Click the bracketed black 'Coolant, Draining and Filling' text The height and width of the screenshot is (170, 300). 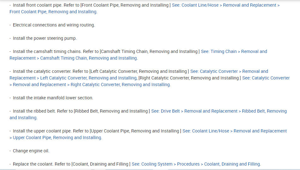click(x=101, y=164)
